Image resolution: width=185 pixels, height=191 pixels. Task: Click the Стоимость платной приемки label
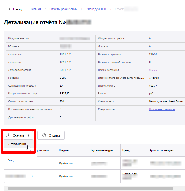tap(114, 62)
